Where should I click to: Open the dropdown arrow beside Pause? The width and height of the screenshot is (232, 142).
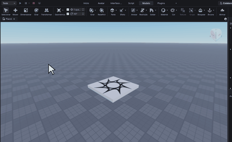(29, 3)
